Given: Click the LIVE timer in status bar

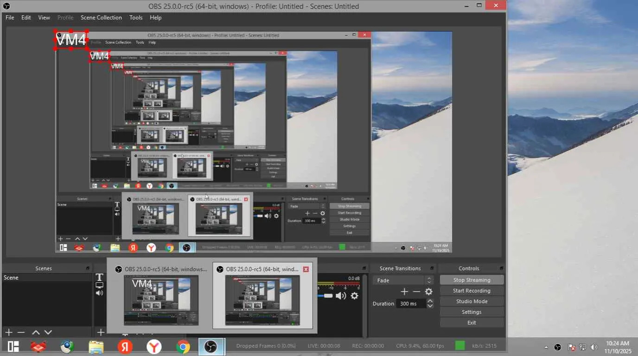Looking at the screenshot, I should (324, 346).
